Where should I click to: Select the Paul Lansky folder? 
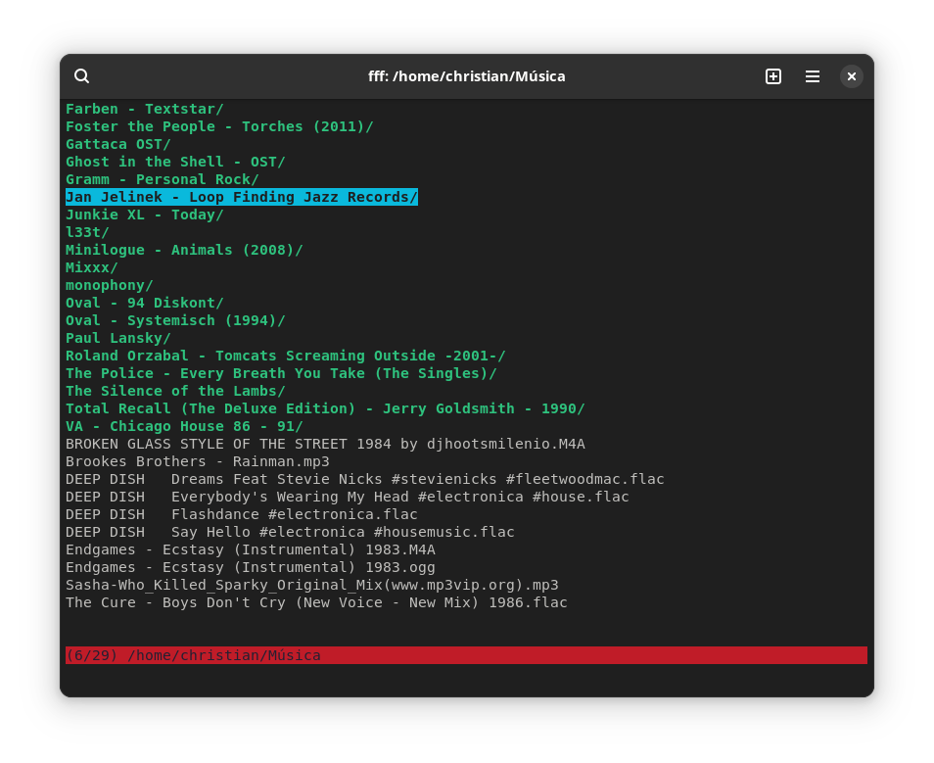point(117,338)
